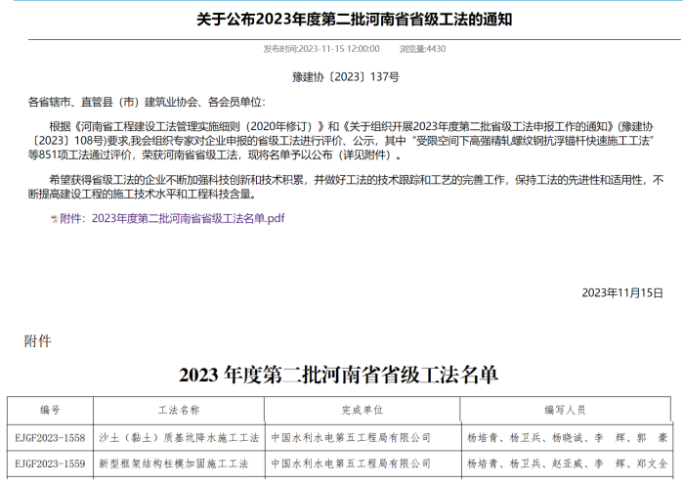The height and width of the screenshot is (486, 683).
Task: Click the 编写人员 column header
Action: point(565,410)
